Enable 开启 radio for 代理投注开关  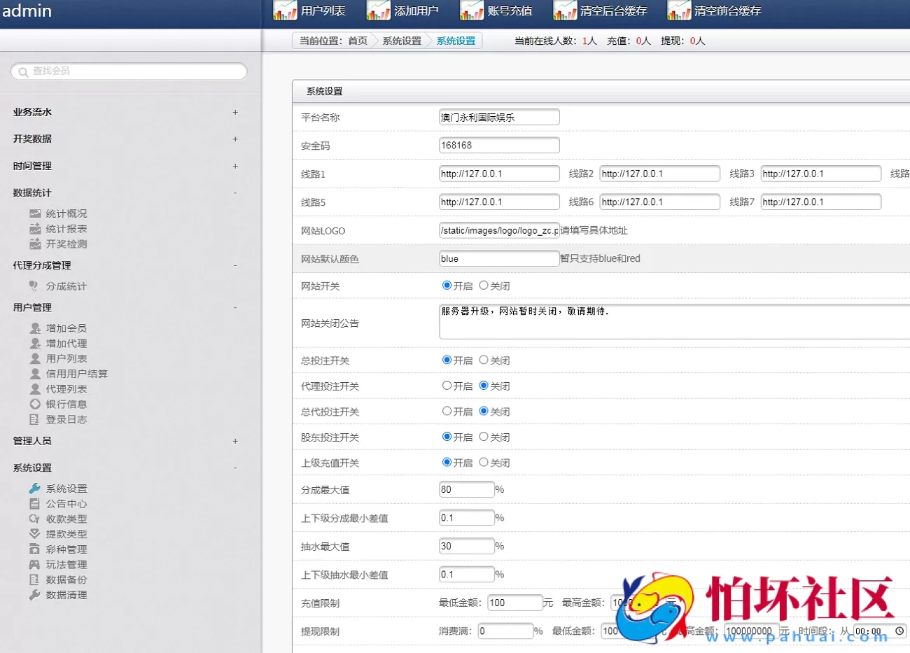point(447,386)
